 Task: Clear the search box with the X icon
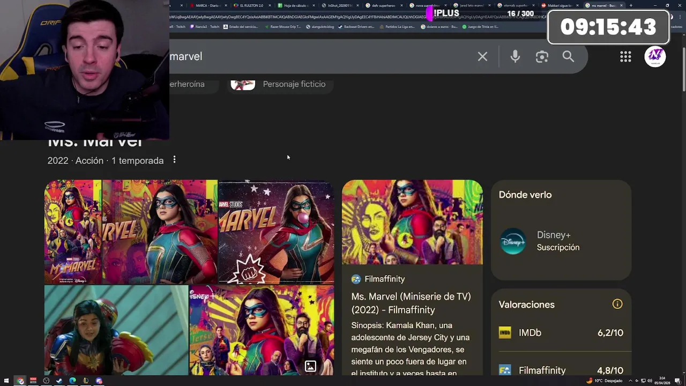pyautogui.click(x=482, y=56)
